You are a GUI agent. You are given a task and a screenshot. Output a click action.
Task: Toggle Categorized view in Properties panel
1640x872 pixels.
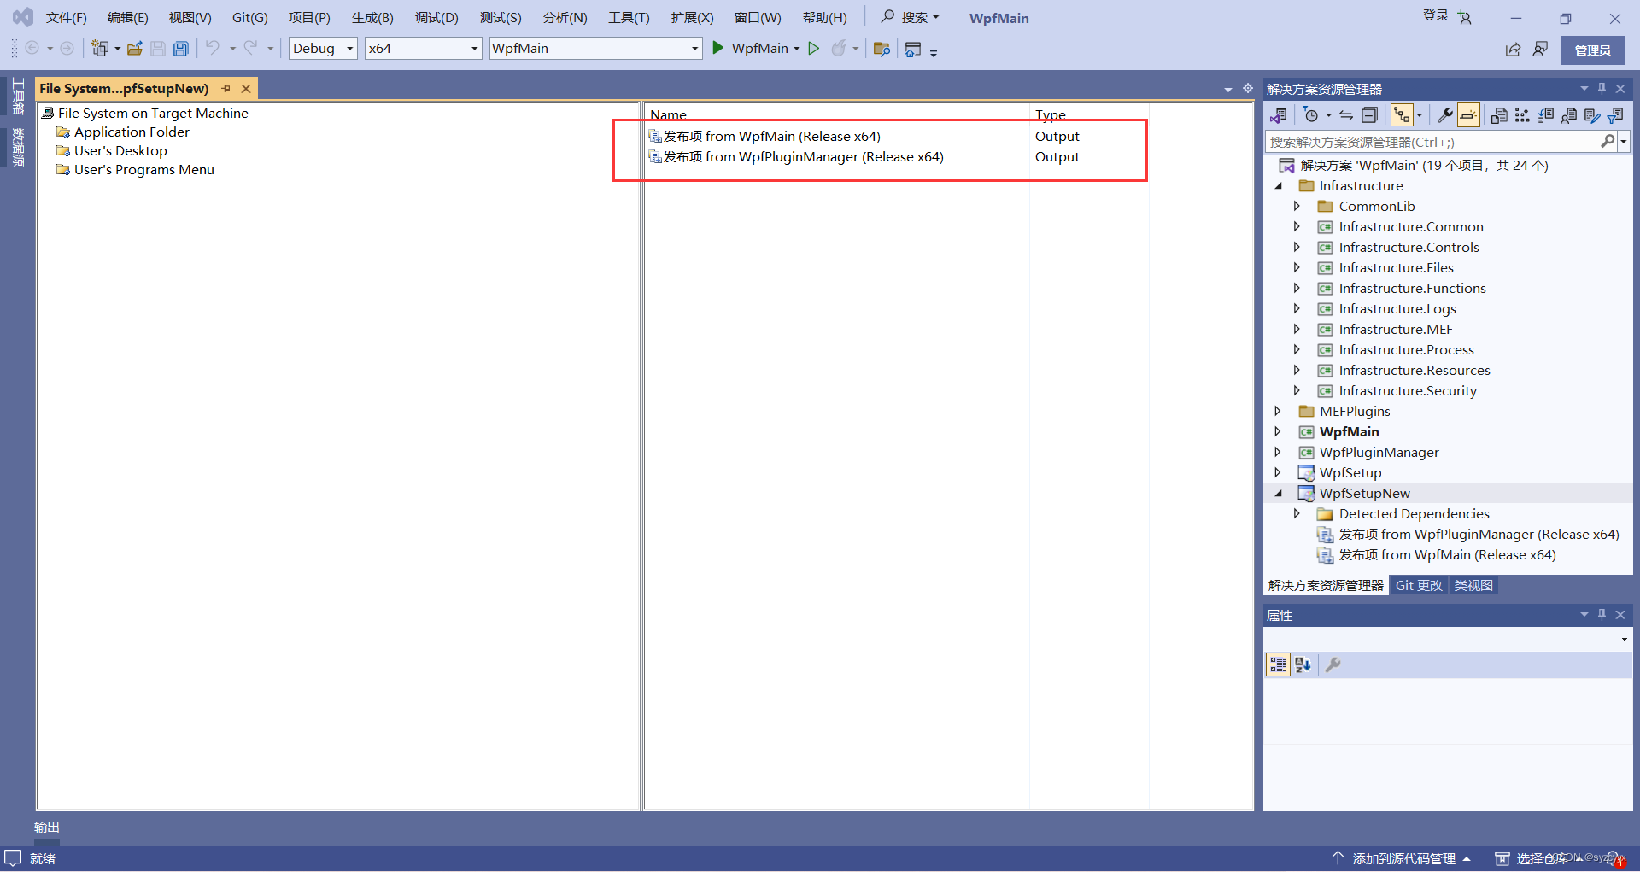coord(1278,664)
